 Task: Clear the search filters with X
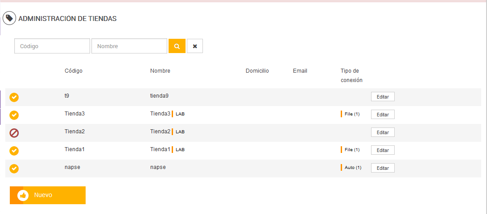[x=195, y=46]
